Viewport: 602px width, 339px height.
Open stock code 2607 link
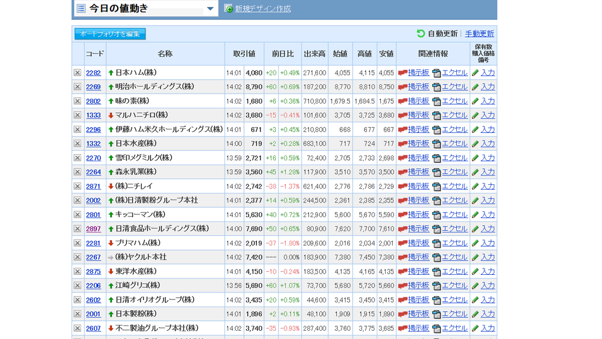[93, 328]
